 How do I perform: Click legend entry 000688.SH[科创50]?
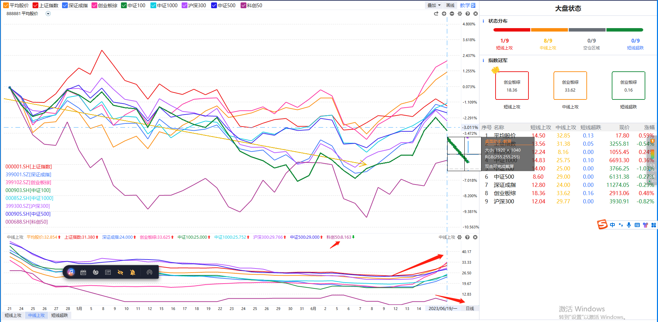click(27, 222)
